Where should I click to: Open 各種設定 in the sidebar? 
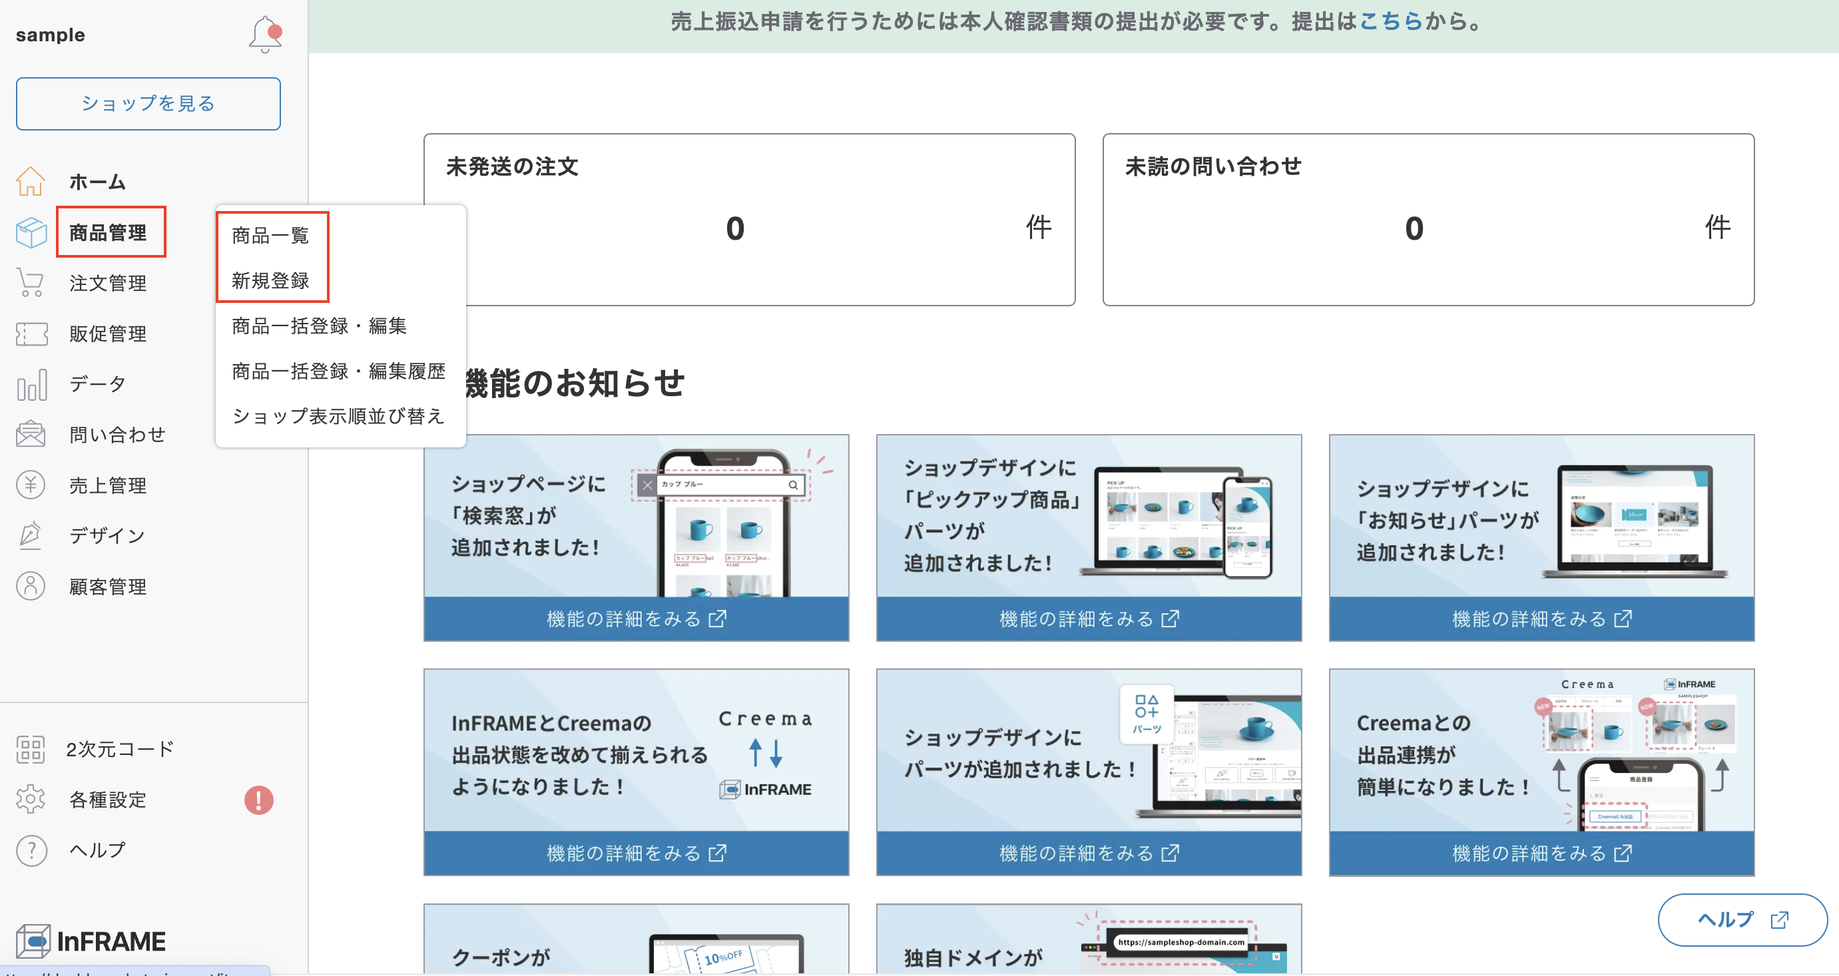(108, 800)
